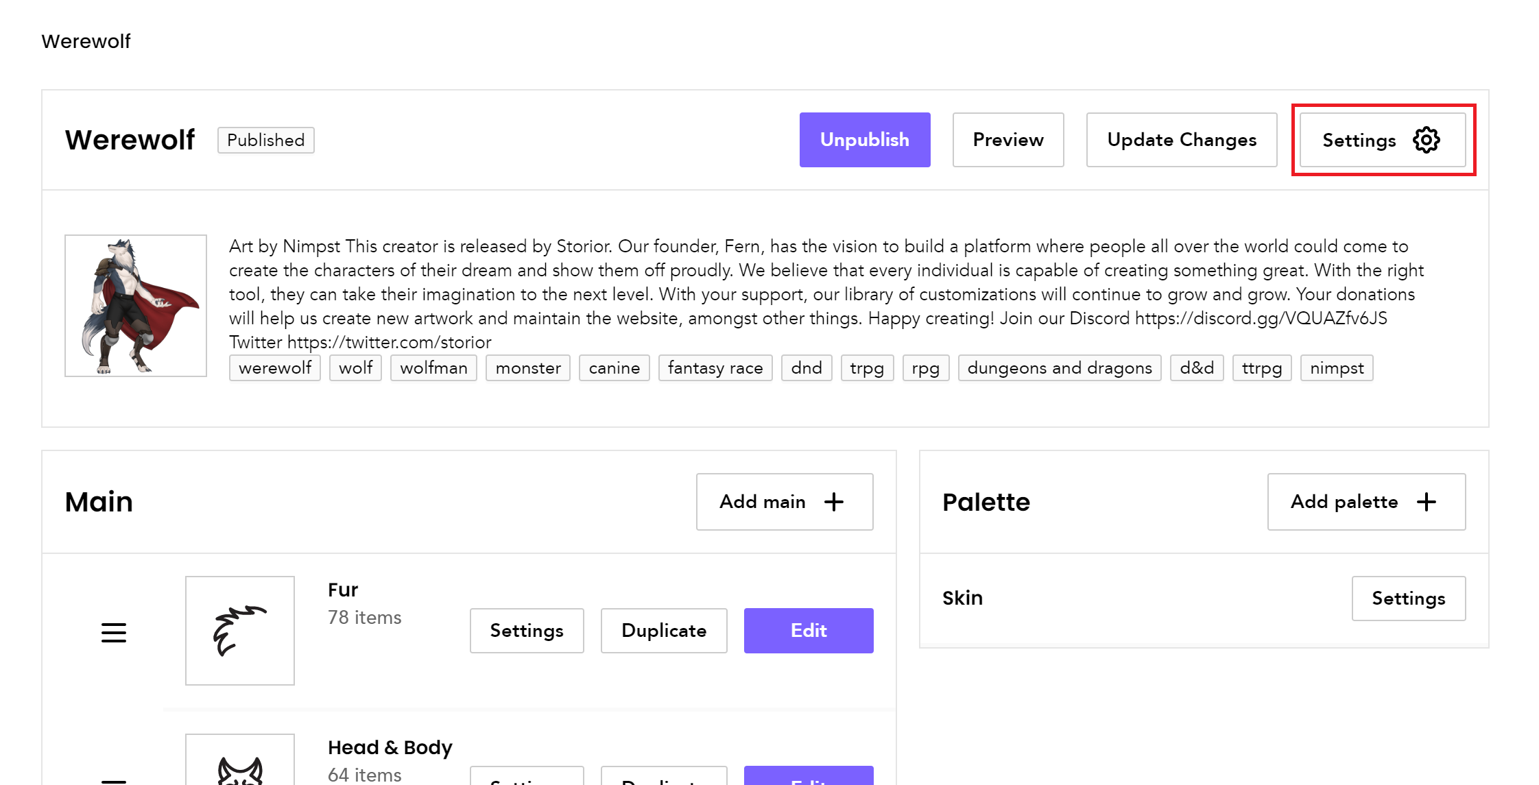The width and height of the screenshot is (1539, 785).
Task: Select the 'dungeons and dragons' tag
Action: coord(1059,368)
